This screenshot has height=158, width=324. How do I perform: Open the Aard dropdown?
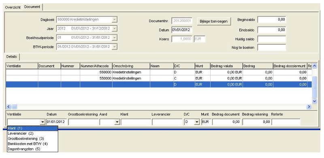pos(117,122)
